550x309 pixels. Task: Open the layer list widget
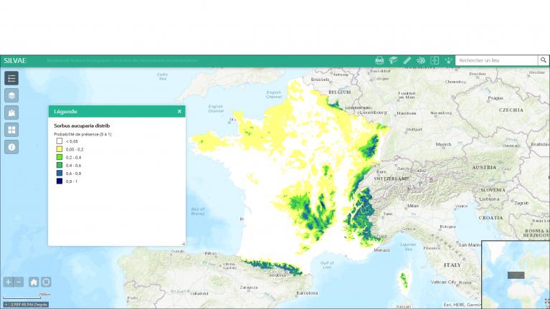click(11, 95)
